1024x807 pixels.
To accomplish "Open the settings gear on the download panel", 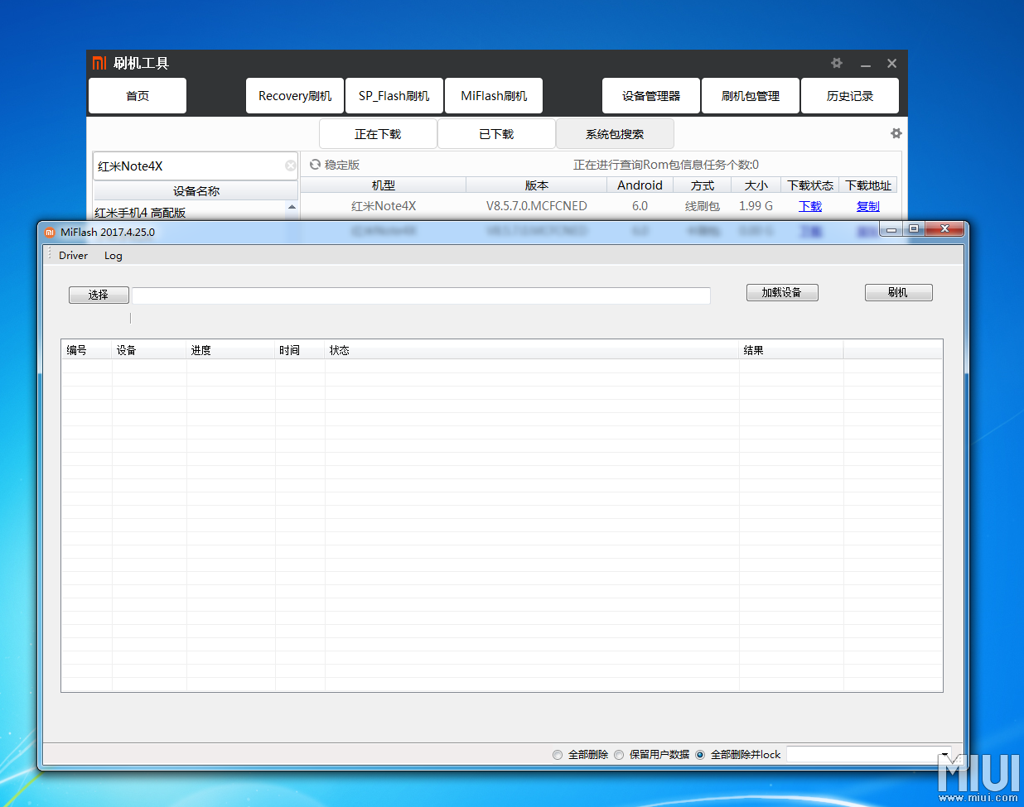I will tap(896, 133).
